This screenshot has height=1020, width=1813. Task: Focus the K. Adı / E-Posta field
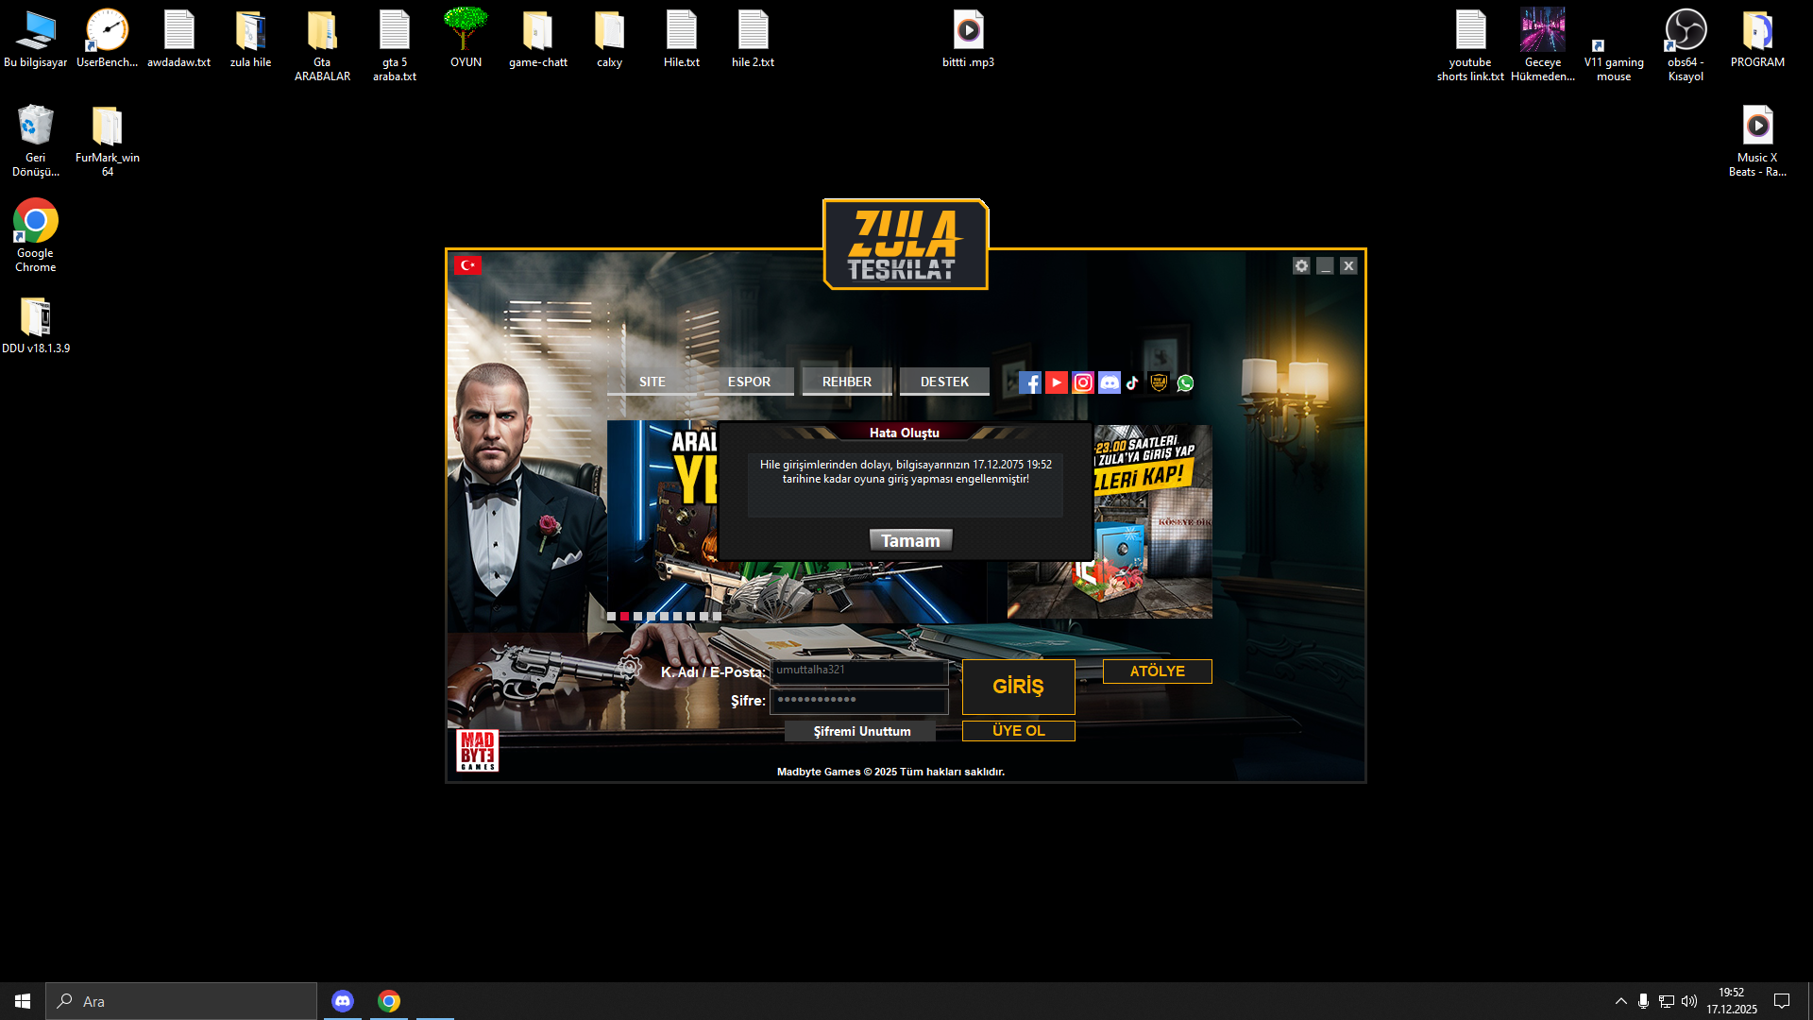[859, 671]
